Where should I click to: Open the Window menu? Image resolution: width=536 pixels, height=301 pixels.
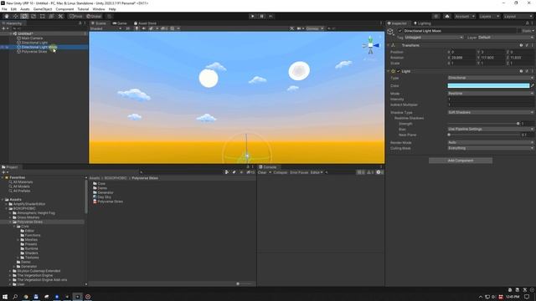(99, 9)
